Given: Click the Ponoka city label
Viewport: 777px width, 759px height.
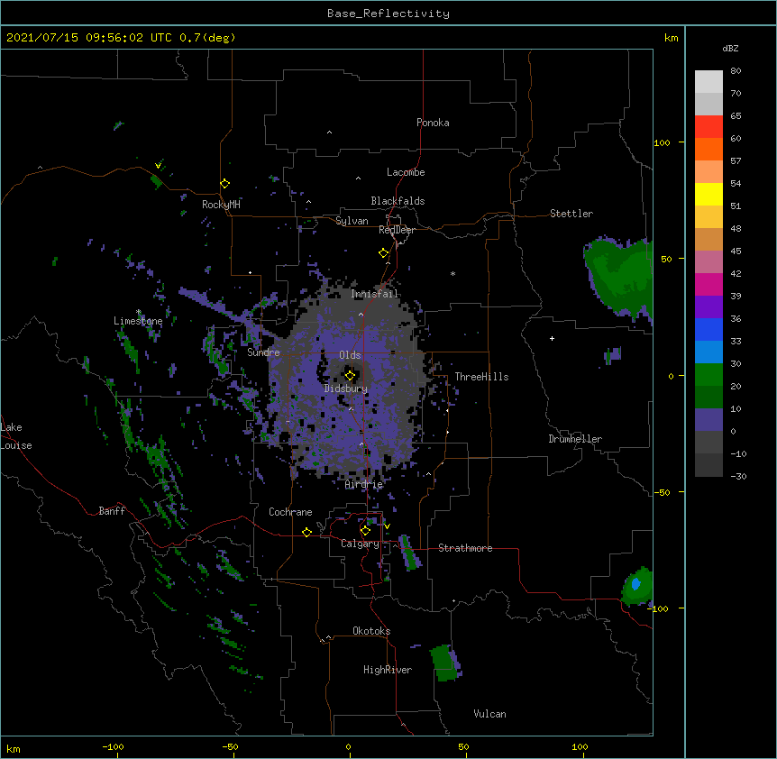Looking at the screenshot, I should pyautogui.click(x=433, y=123).
